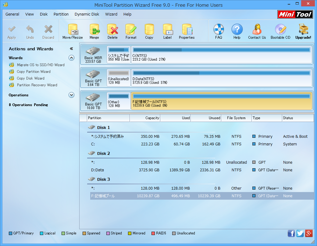Click the Delete partition icon
The image size is (317, 246).
click(112, 30)
